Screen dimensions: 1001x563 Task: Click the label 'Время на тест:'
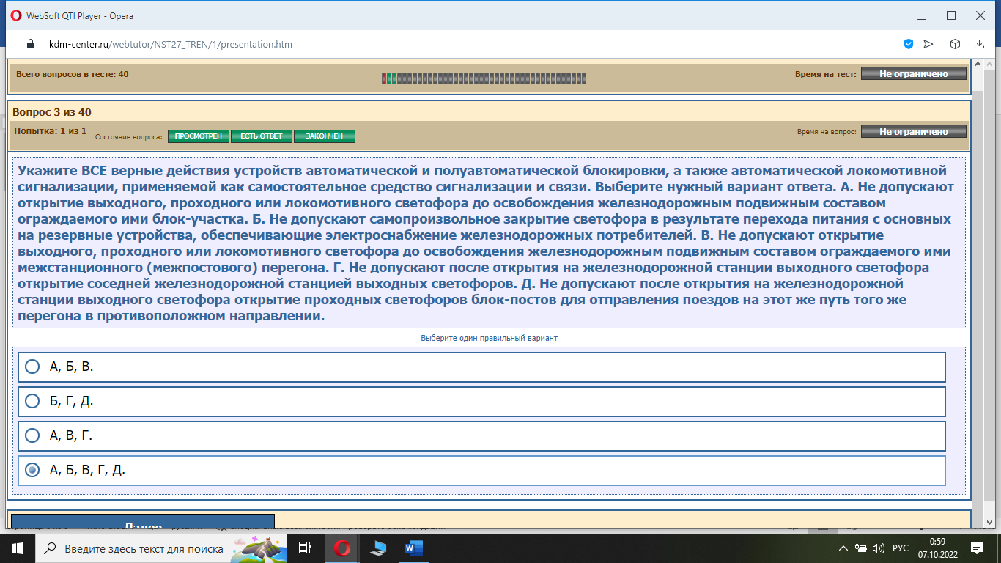pos(826,74)
